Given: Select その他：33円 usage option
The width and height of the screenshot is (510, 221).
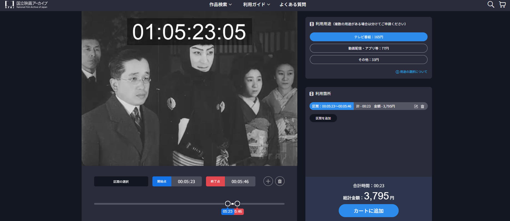Looking at the screenshot, I should point(368,60).
